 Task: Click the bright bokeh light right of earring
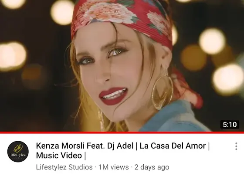coord(227,79)
